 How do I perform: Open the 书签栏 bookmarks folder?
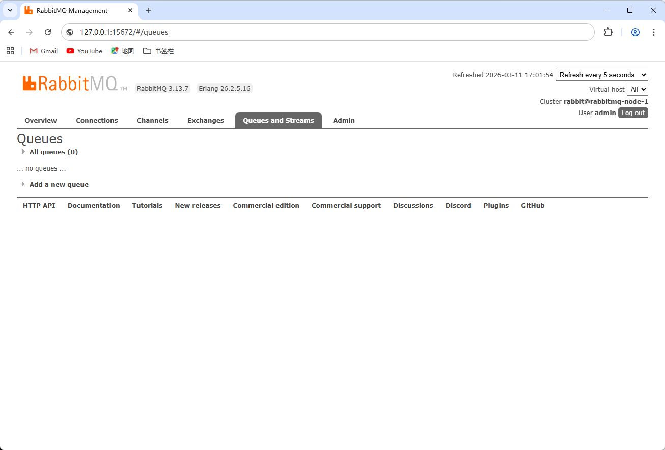[158, 51]
